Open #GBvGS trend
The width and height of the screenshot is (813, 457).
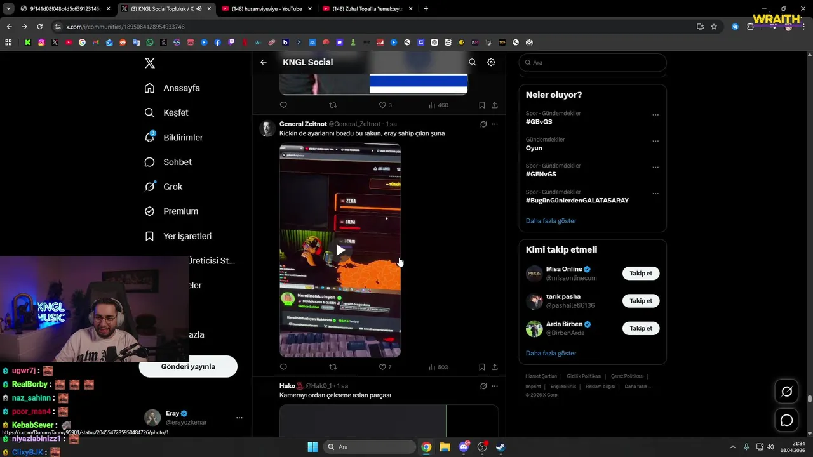point(539,122)
